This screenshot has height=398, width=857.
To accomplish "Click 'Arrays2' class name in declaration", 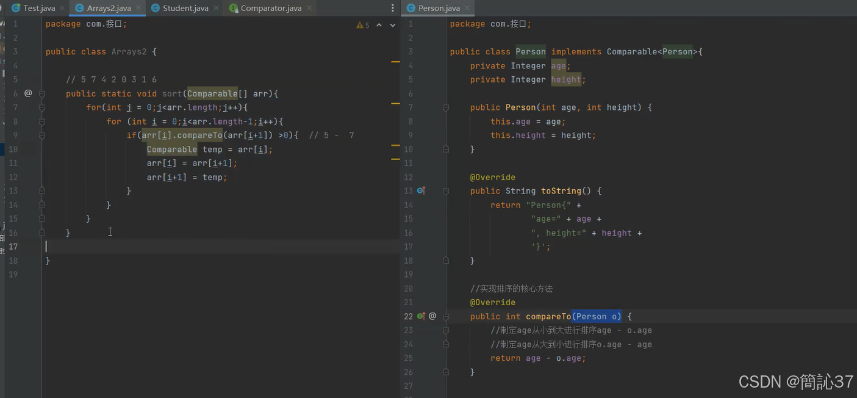I will [x=129, y=52].
